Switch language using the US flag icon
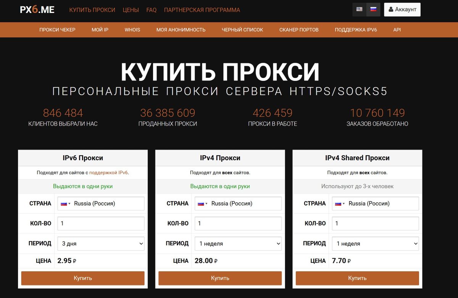The height and width of the screenshot is (298, 458). (359, 10)
